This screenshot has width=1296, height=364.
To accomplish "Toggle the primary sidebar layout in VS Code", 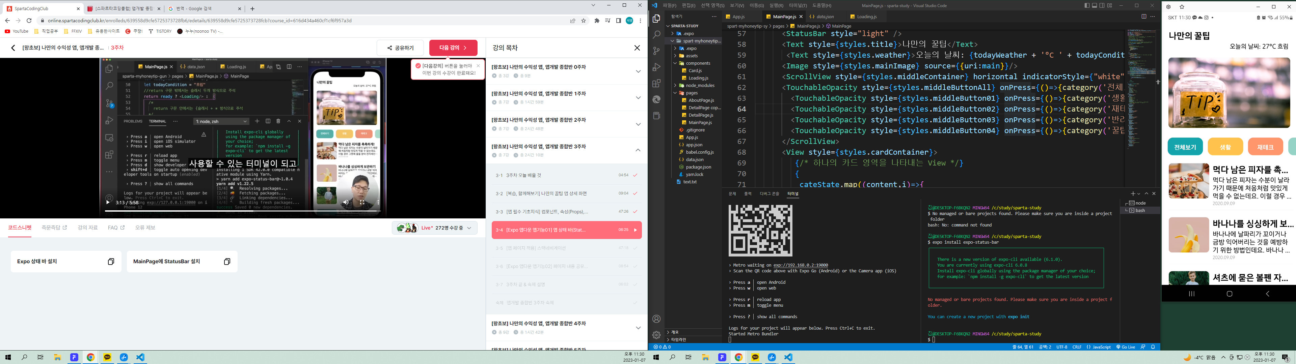I will tap(1087, 5).
